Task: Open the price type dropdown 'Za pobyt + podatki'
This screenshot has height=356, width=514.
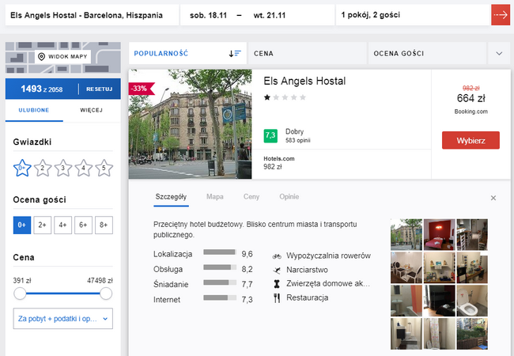Action: (63, 318)
